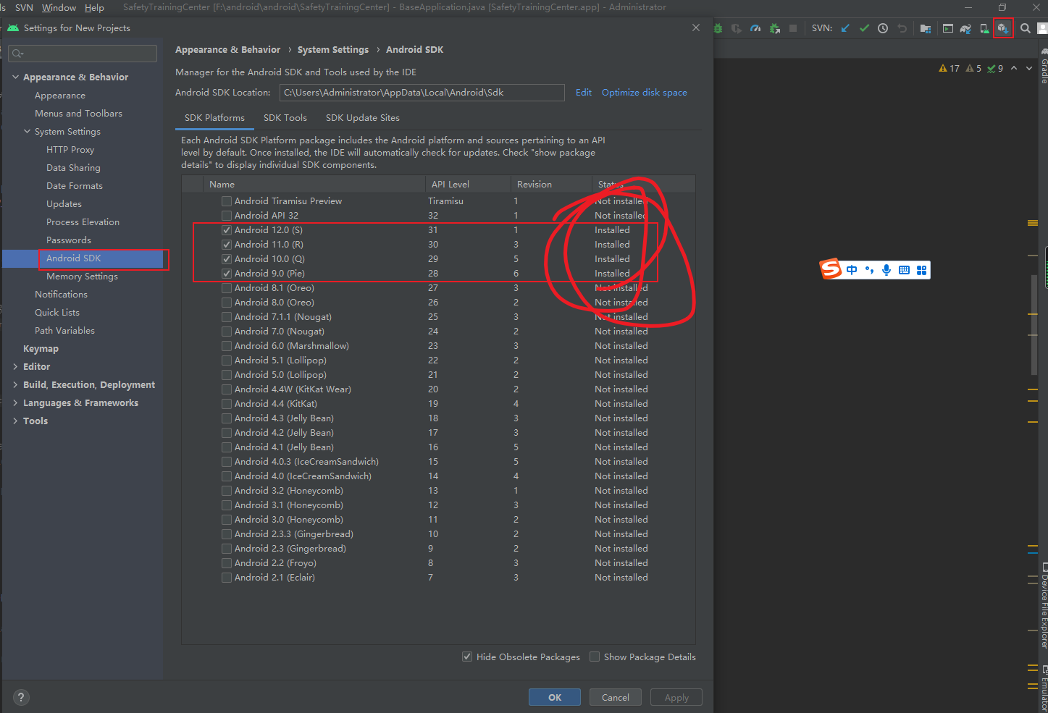Toggle Hide Obsolete Packages checkbox
The width and height of the screenshot is (1048, 713).
coord(467,657)
